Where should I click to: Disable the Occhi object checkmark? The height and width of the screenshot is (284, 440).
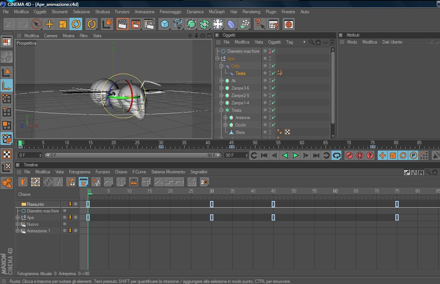274,125
